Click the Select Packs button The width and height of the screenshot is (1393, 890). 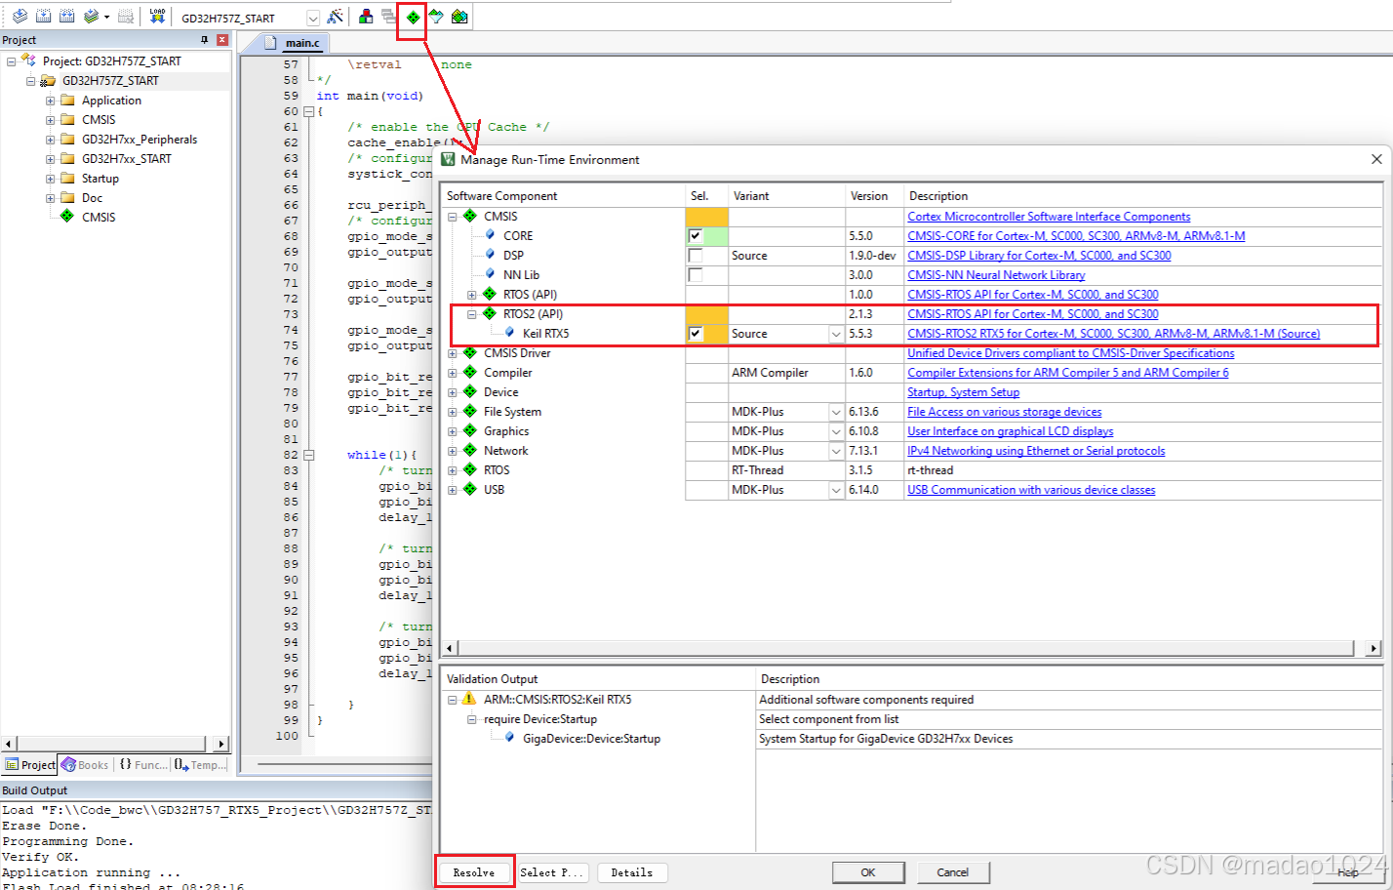552,872
